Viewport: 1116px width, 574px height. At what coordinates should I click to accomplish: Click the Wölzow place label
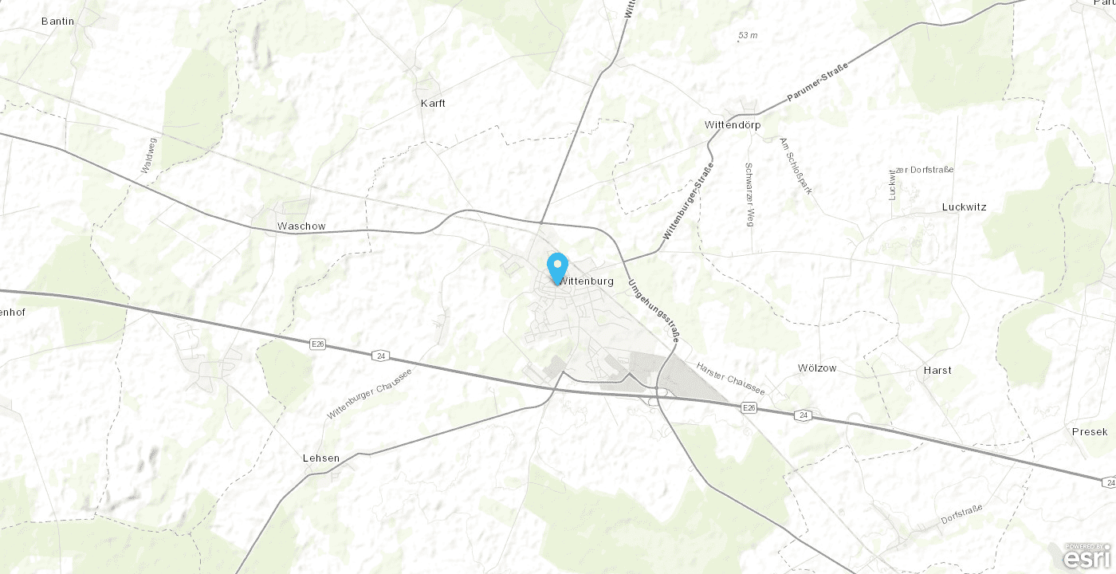[x=817, y=368]
